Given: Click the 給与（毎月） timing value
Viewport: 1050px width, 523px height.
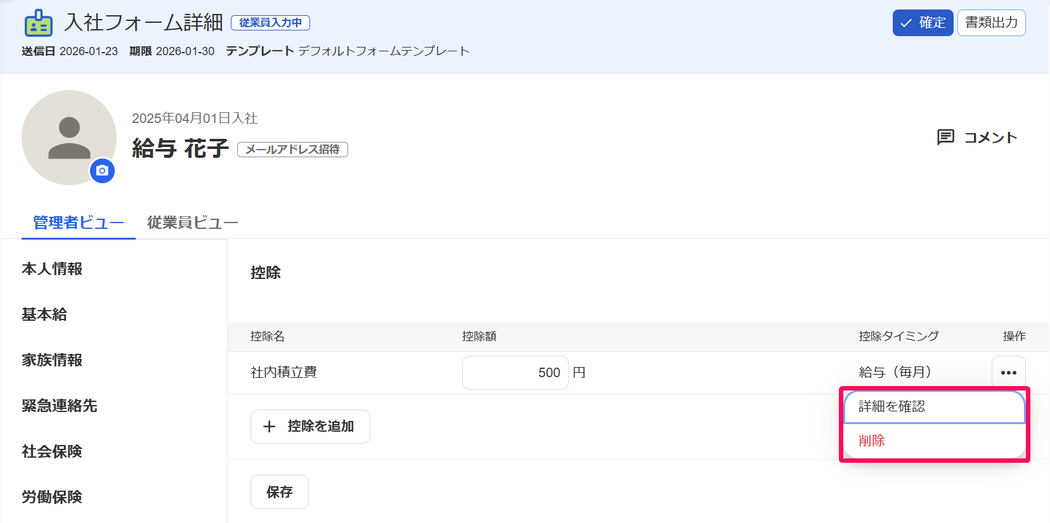Looking at the screenshot, I should tap(895, 372).
